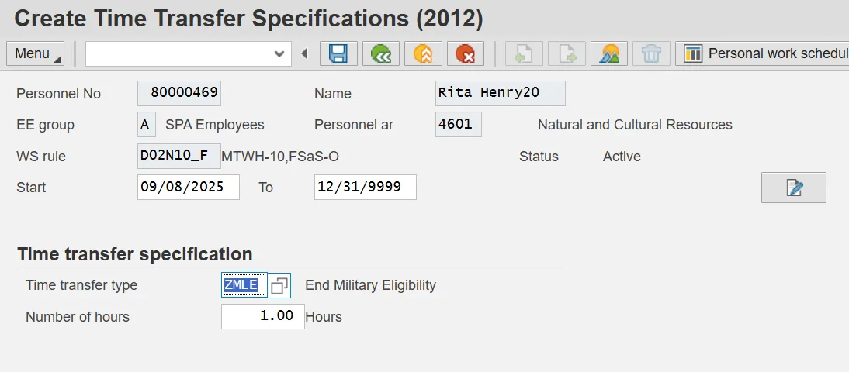The width and height of the screenshot is (849, 372).
Task: Open the Time transfer type search help
Action: click(279, 285)
